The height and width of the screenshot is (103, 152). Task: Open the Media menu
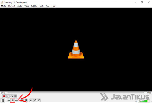[4, 6]
